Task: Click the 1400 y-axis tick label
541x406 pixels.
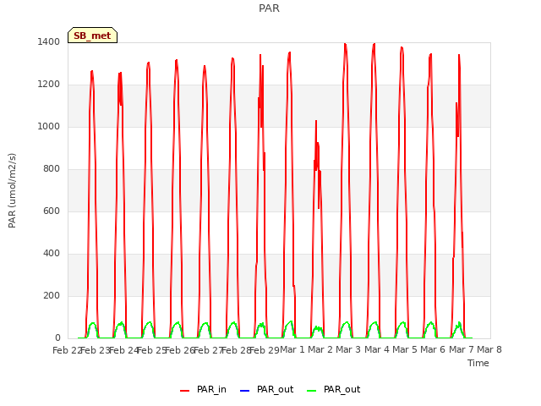Action: point(49,41)
